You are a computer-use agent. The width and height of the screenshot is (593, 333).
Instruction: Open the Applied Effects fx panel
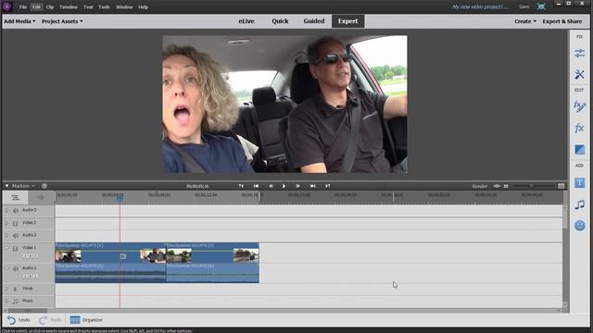click(579, 106)
